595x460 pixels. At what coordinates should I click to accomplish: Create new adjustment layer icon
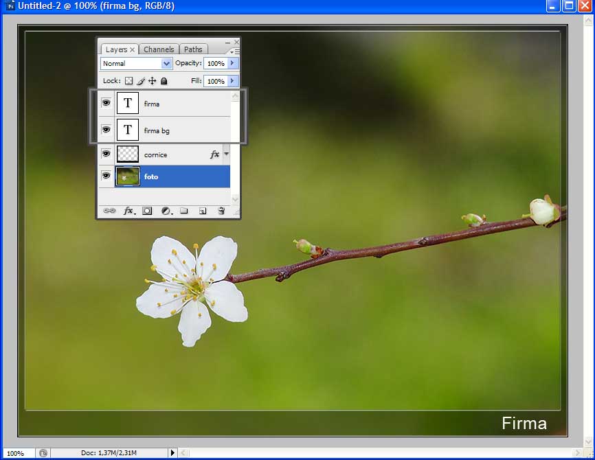[166, 211]
